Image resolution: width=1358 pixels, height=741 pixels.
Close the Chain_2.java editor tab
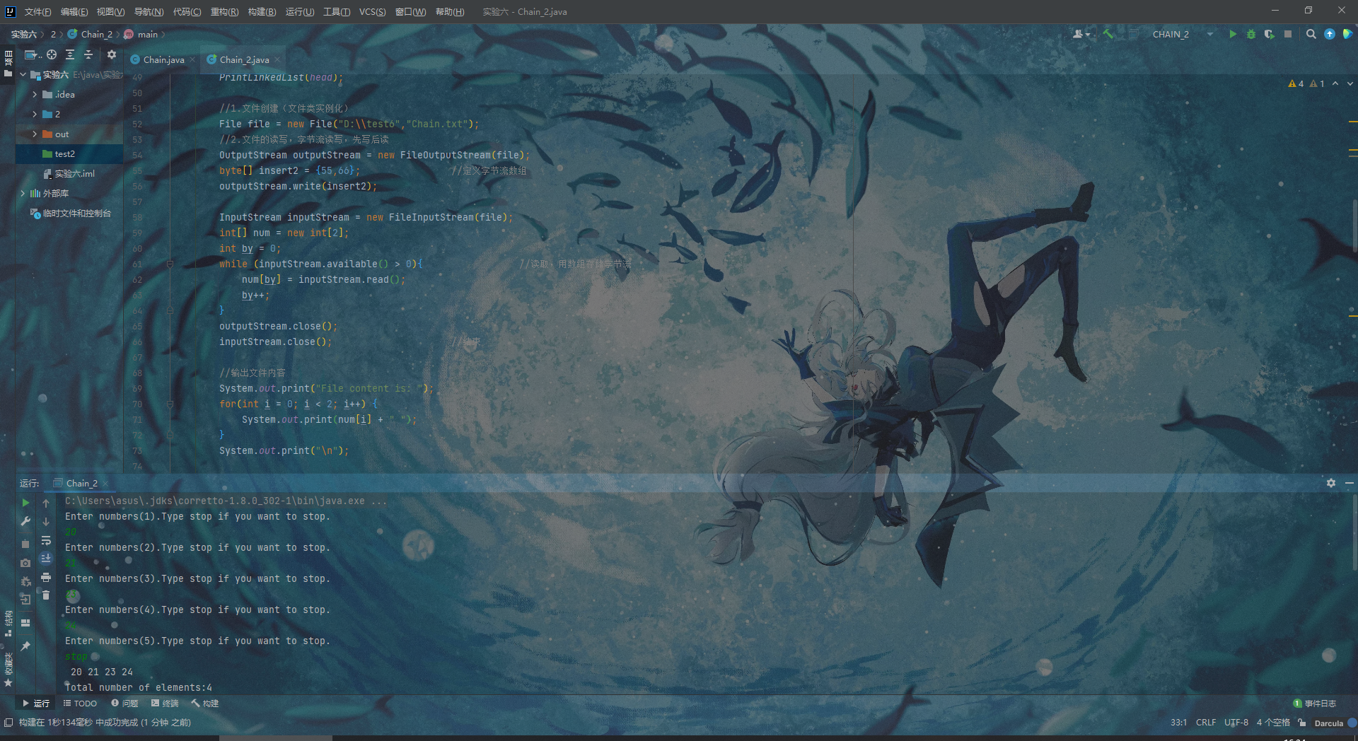[278, 59]
